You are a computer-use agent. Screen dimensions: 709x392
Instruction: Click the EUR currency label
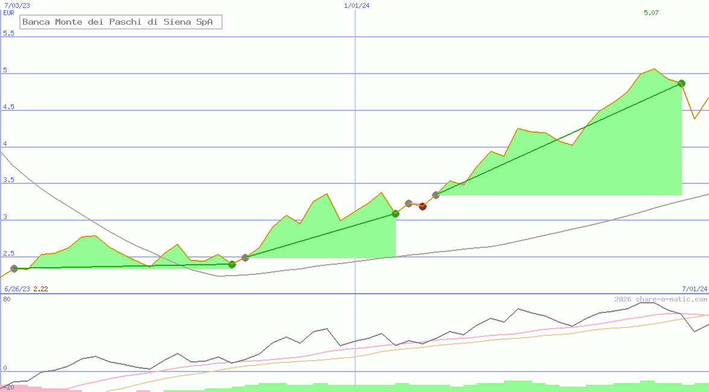pos(9,13)
